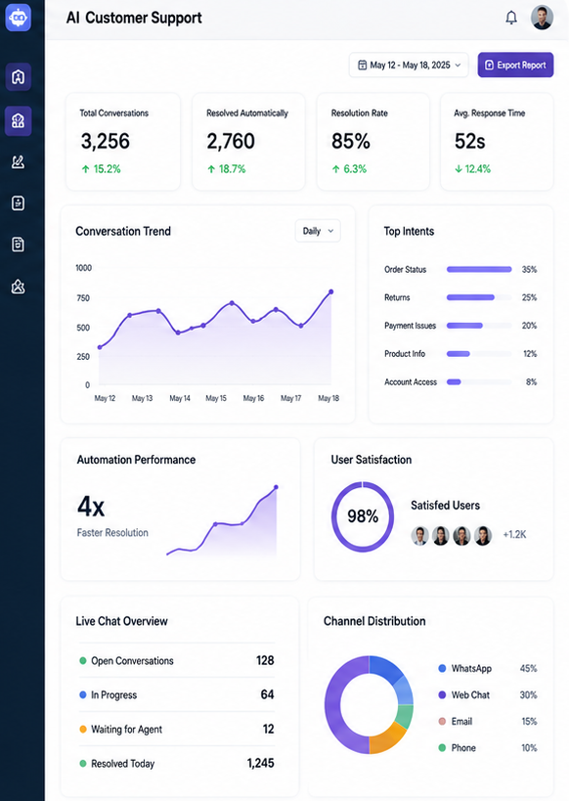Select the highlighted dashboard icon in the sidebar
The width and height of the screenshot is (569, 801).
click(x=19, y=121)
